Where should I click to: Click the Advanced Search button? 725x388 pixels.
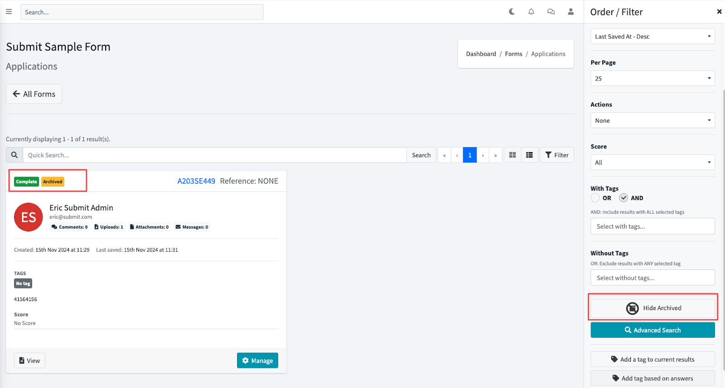(x=652, y=330)
